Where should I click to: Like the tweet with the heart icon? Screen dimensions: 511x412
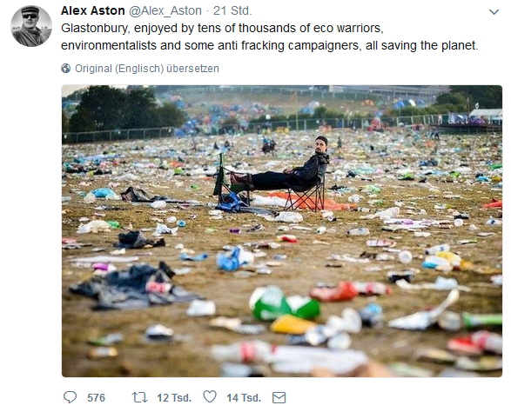(210, 397)
